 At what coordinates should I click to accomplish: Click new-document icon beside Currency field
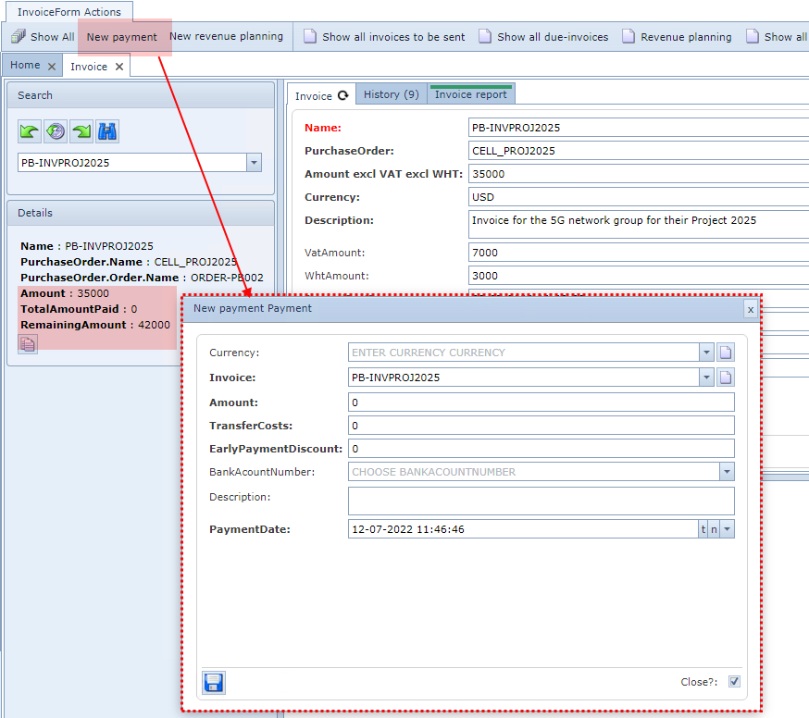pyautogui.click(x=727, y=353)
